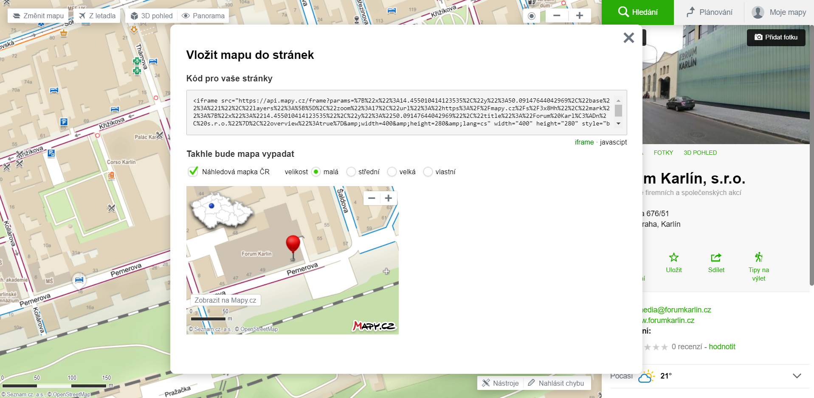Open the Hledání search tab
The height and width of the screenshot is (398, 814).
click(638, 12)
